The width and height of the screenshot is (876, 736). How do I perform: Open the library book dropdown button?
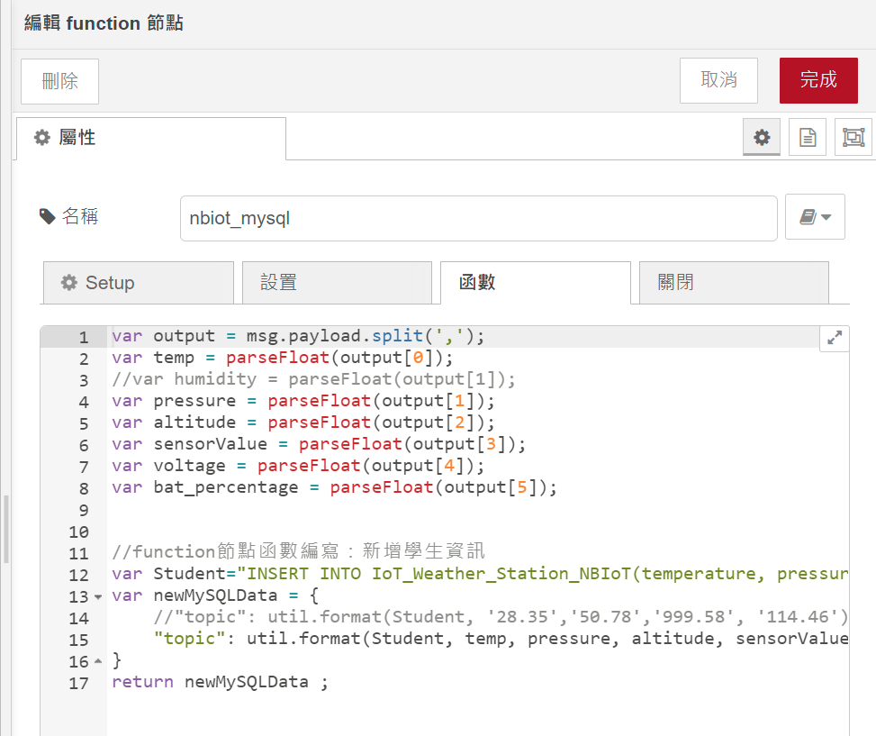pyautogui.click(x=815, y=217)
